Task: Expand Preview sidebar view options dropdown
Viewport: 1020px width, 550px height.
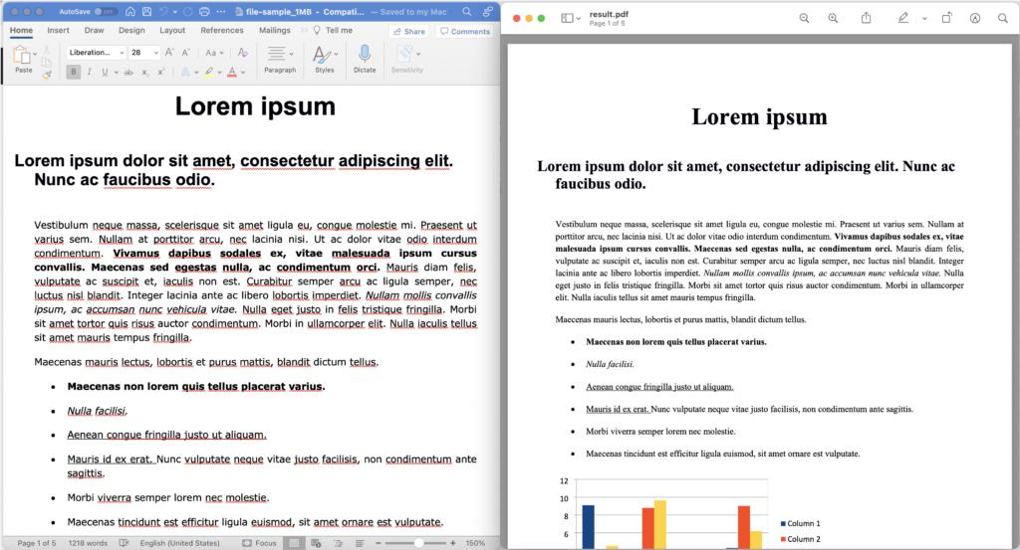Action: (578, 18)
